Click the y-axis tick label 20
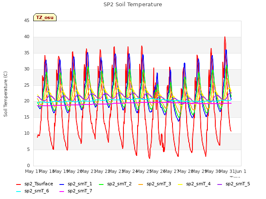The width and height of the screenshot is (266, 199). pos(27,101)
